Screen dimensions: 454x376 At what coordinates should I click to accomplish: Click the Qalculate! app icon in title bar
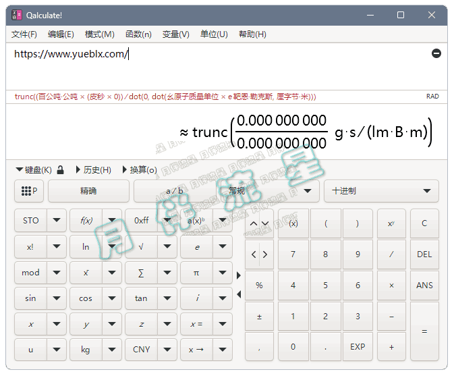[x=17, y=15]
